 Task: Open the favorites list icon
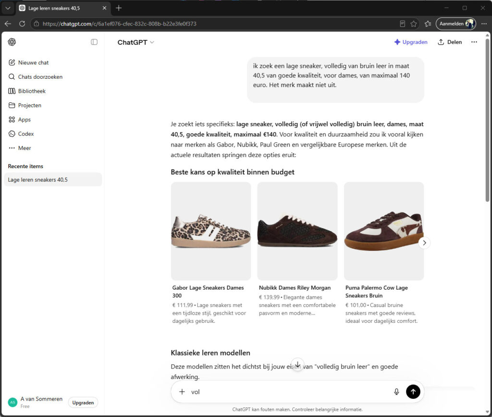click(x=428, y=24)
